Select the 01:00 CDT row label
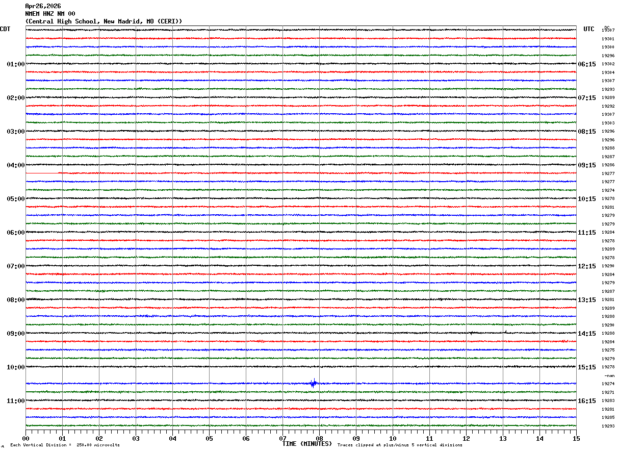Image resolution: width=617 pixels, height=452 pixels. [x=16, y=64]
